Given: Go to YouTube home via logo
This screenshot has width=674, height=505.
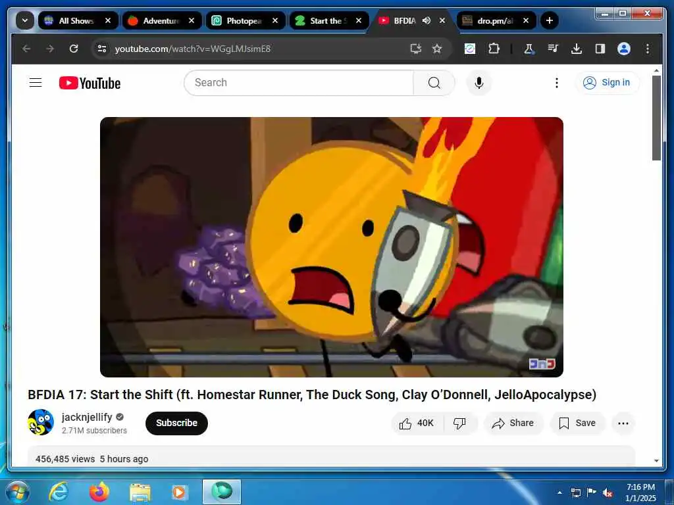Looking at the screenshot, I should click(90, 83).
